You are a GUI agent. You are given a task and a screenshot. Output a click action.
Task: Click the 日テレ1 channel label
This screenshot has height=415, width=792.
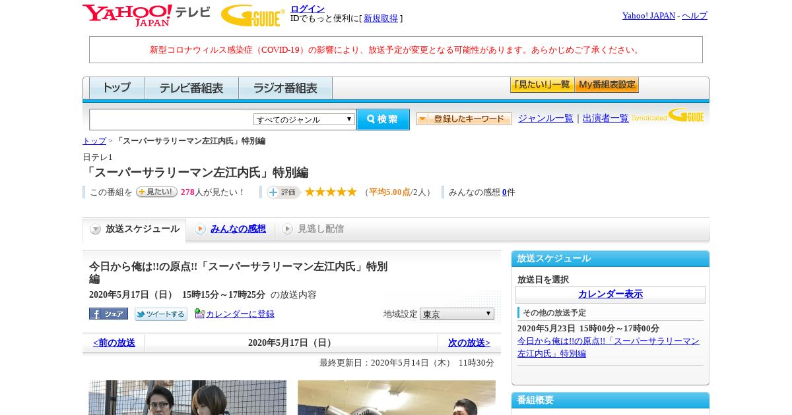coord(98,157)
